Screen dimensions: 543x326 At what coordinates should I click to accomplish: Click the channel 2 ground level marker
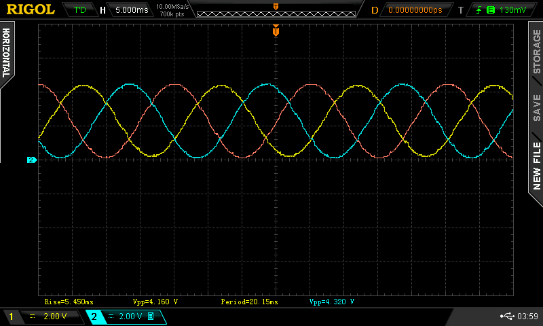pos(31,160)
